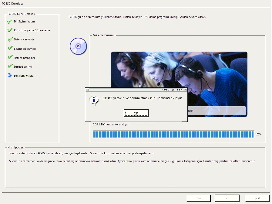This screenshot has height=204, width=272.
Task: Click OK in the CD#2 dialog
Action: pyautogui.click(x=136, y=113)
